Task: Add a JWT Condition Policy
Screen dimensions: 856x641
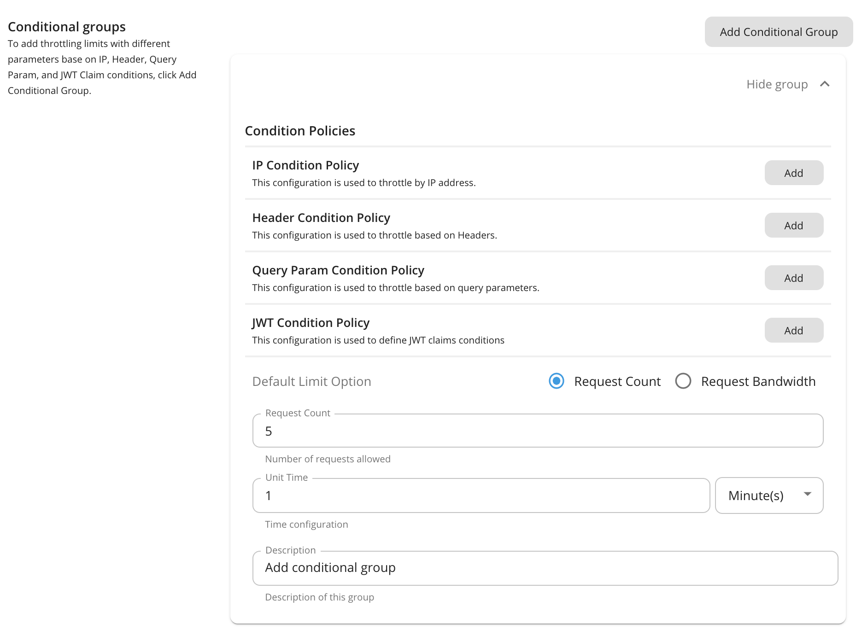Action: (x=793, y=331)
